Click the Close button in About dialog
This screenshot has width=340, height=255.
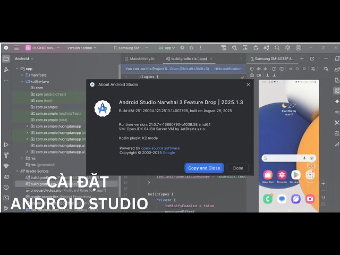tap(237, 168)
